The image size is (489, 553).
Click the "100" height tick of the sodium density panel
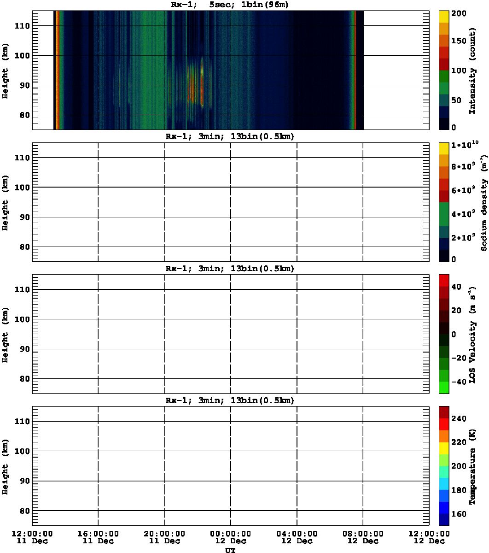click(x=22, y=188)
